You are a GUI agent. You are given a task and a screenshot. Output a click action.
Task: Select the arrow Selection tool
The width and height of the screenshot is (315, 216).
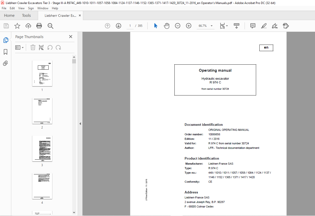coord(156,26)
